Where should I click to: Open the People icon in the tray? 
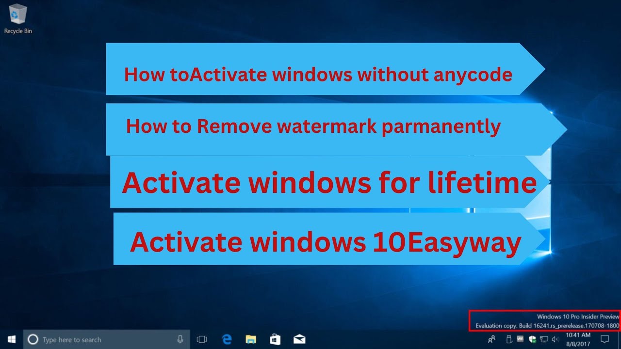click(x=491, y=339)
